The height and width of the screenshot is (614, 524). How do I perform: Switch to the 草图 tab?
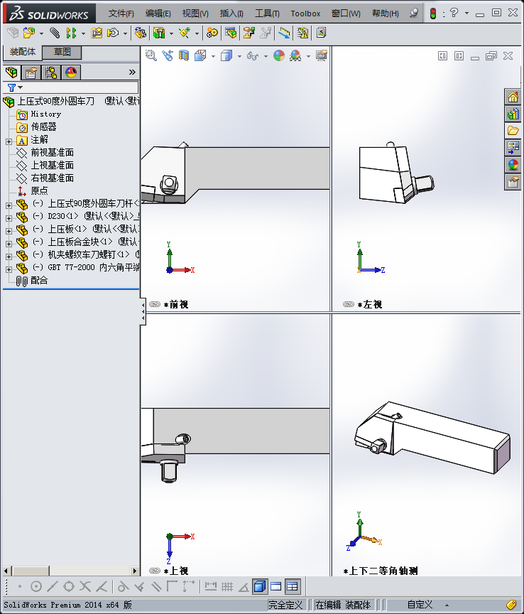click(x=62, y=52)
